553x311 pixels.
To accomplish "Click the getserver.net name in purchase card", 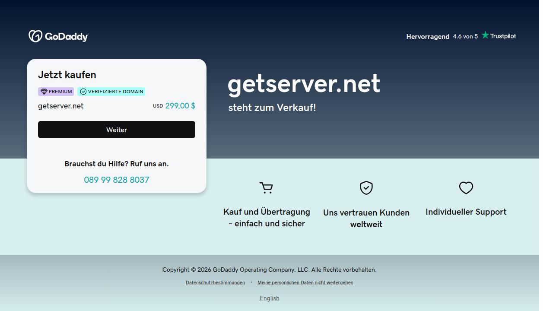I will point(61,106).
